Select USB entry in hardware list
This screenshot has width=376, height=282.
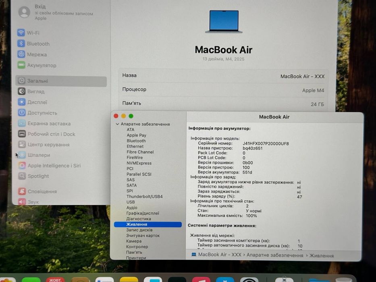(x=131, y=202)
